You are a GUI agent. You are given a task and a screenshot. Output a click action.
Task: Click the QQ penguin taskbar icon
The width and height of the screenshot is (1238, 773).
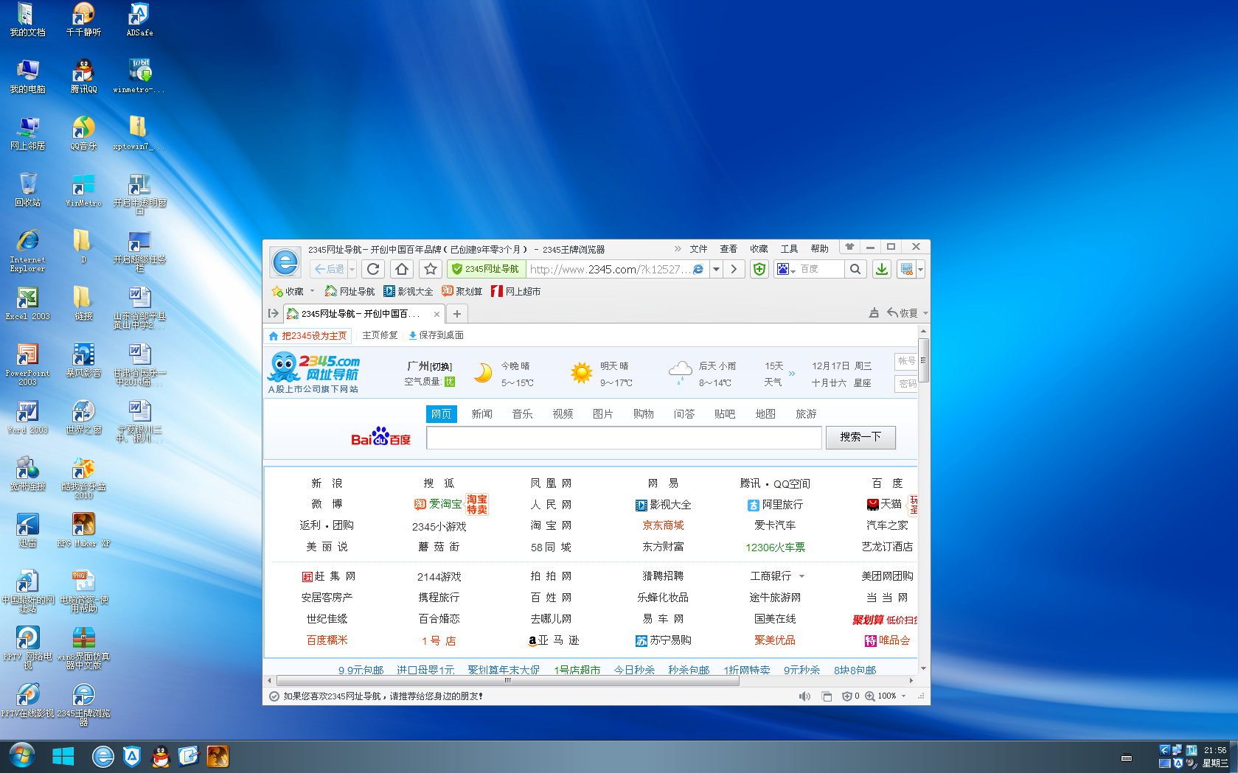tap(160, 757)
